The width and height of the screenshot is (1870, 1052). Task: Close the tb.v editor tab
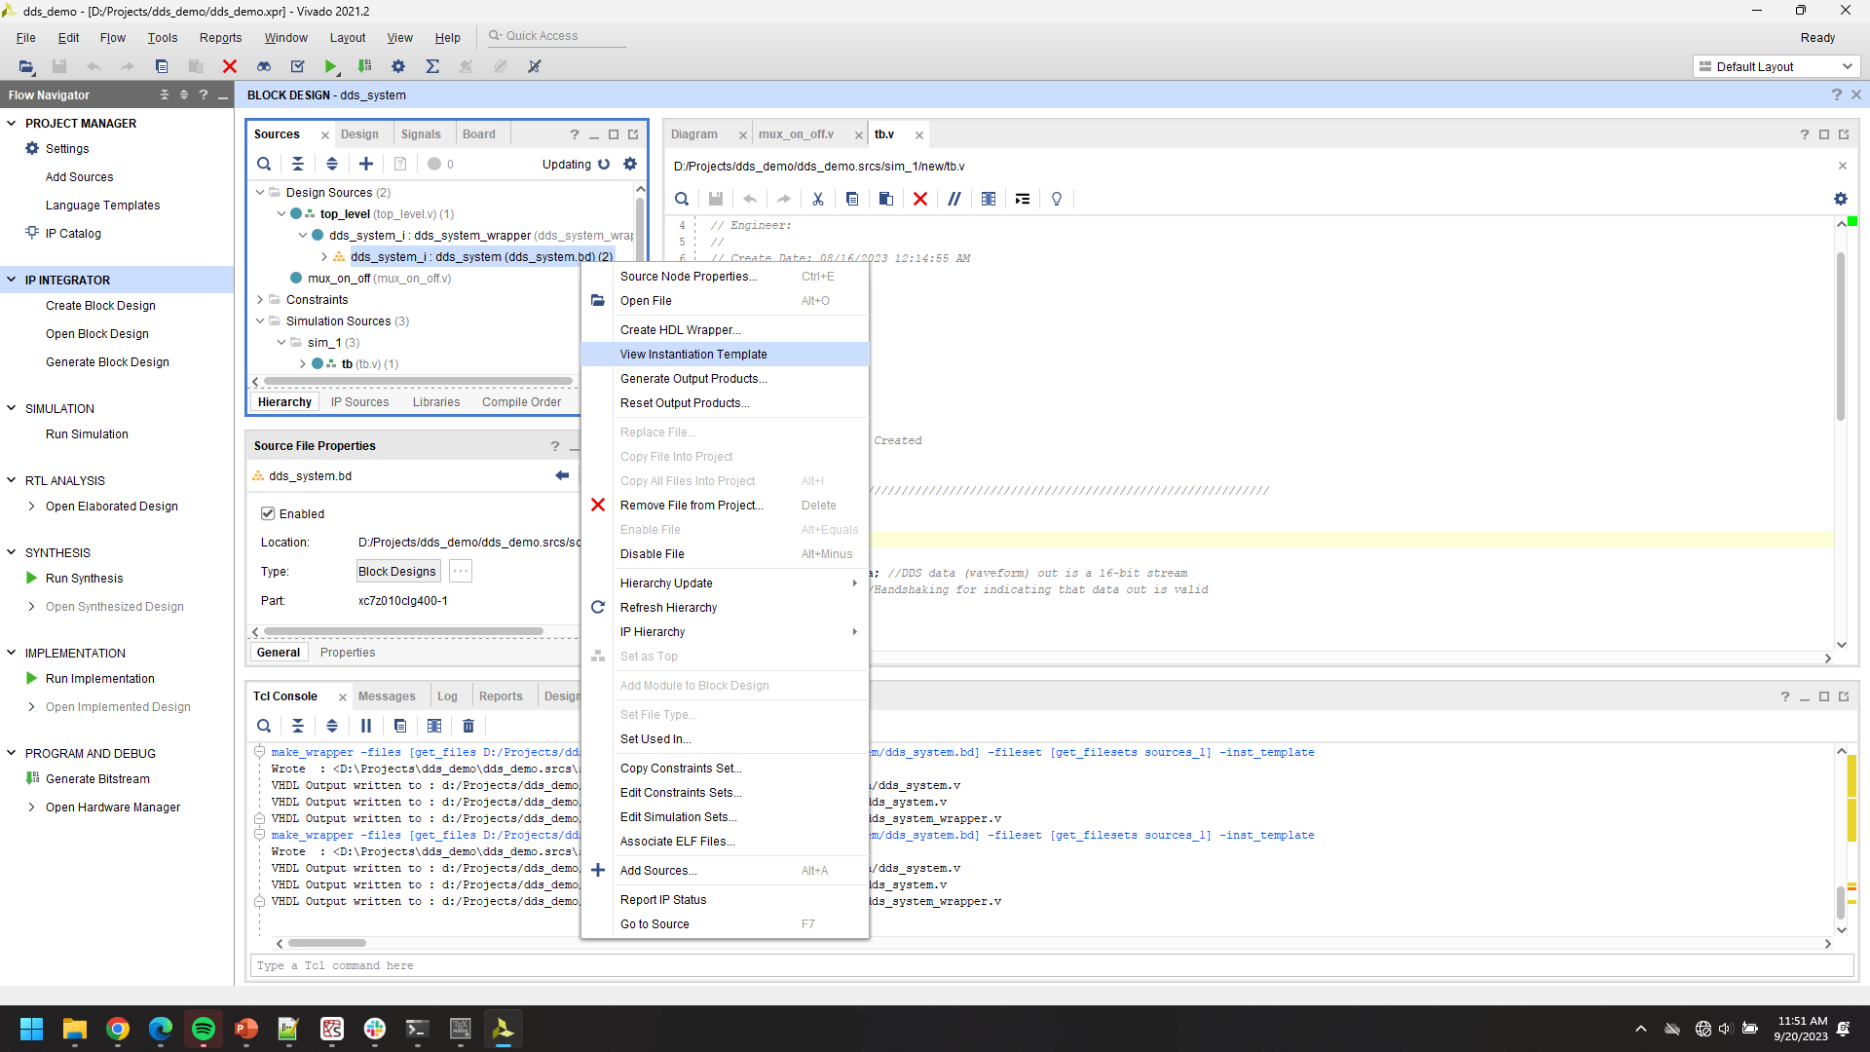[918, 135]
